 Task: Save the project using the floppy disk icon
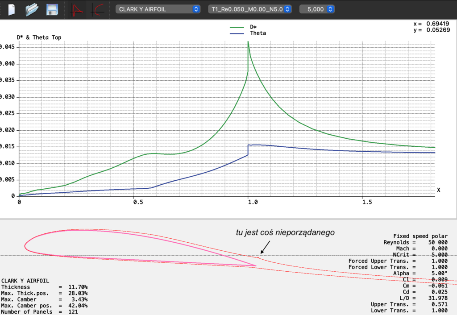coord(52,9)
